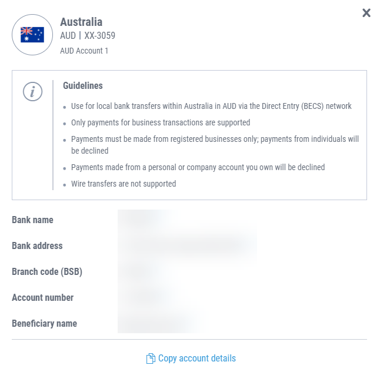Viewport: 380px width, 375px height.
Task: Click the personal or company account guideline
Action: click(x=198, y=167)
